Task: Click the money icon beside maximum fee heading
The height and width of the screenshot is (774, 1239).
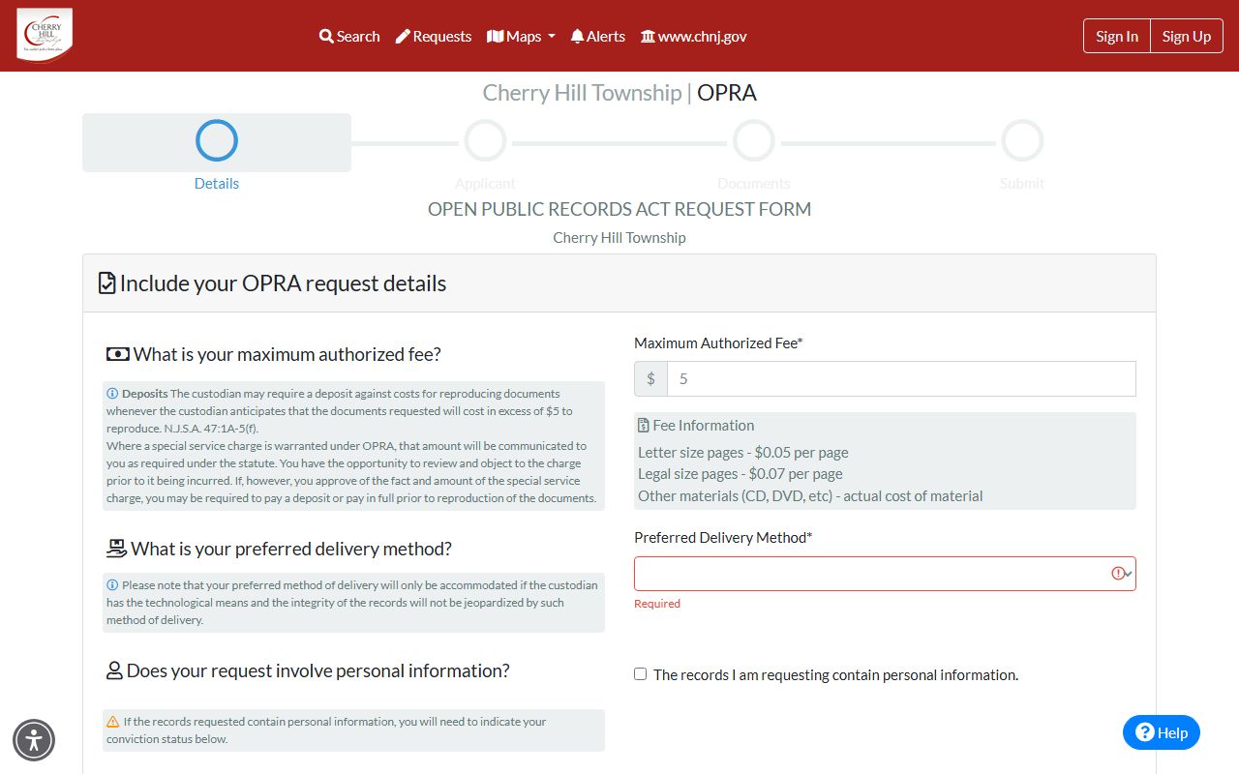Action: [117, 355]
